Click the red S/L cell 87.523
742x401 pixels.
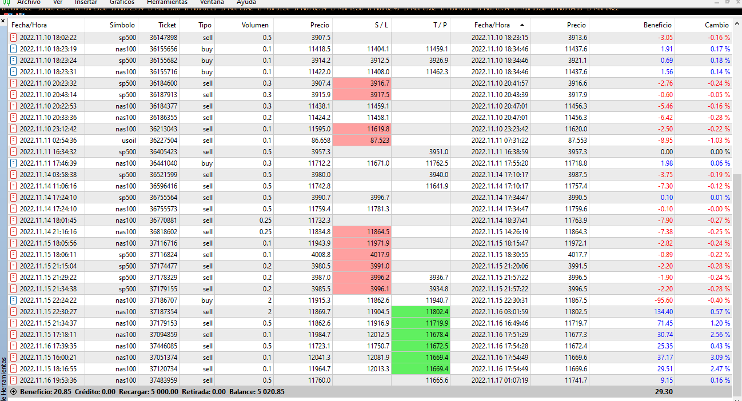[362, 141]
